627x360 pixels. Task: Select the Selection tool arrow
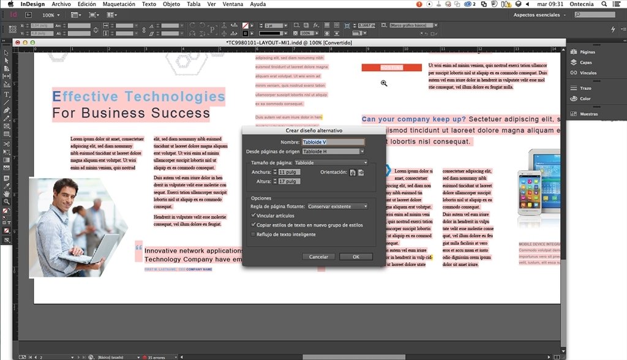pos(6,53)
